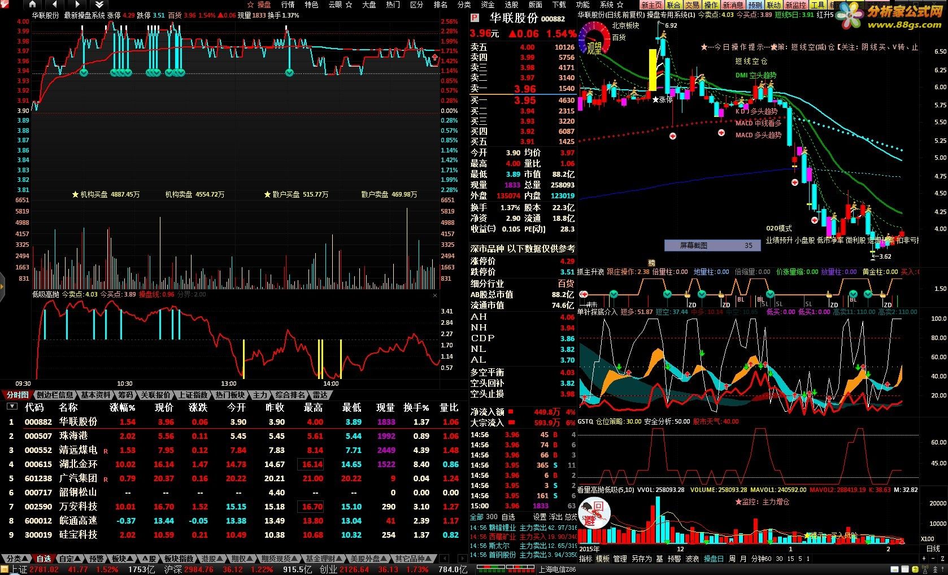
Task: Click the 工具 button
Action: point(817,5)
